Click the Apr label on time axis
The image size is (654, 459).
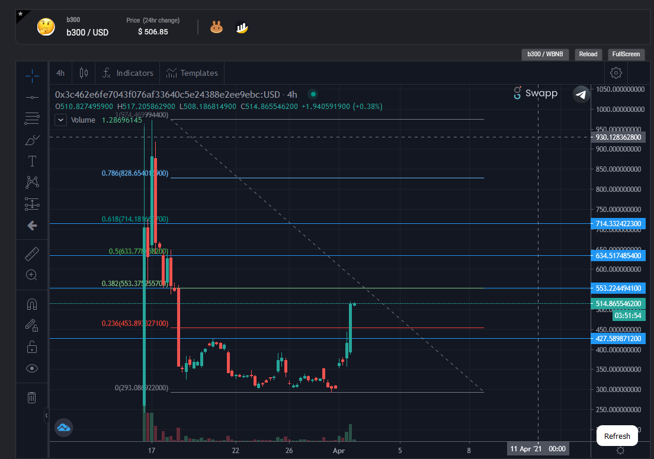tap(339, 451)
